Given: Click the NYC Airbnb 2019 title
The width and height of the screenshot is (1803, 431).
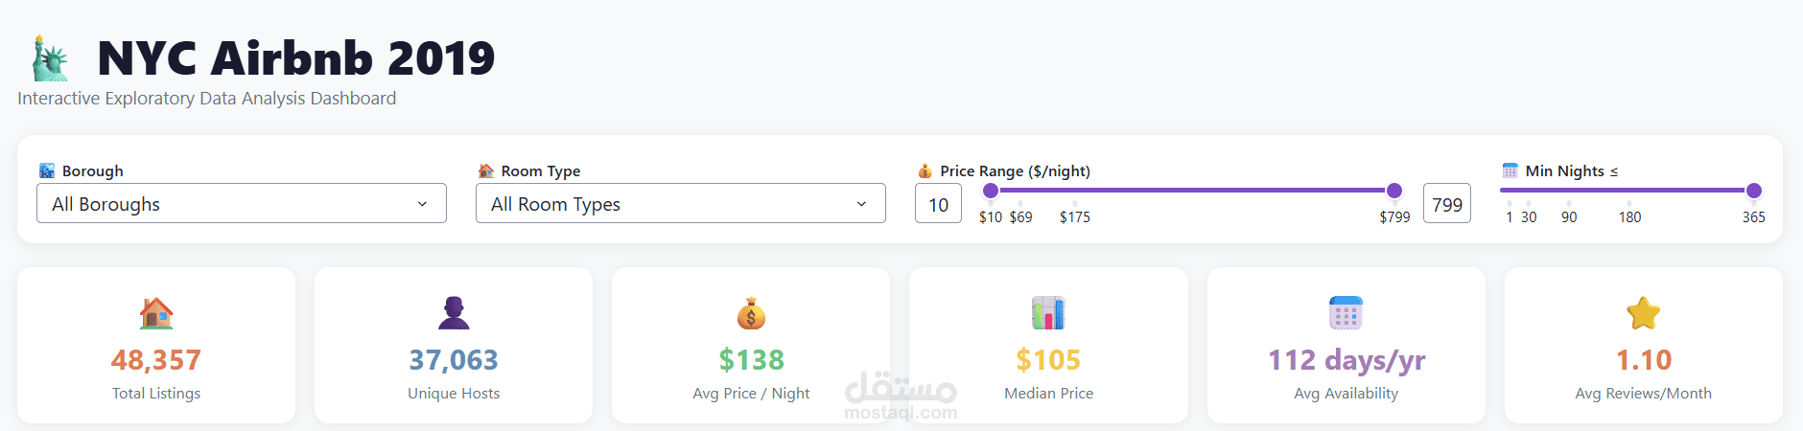Looking at the screenshot, I should (296, 58).
